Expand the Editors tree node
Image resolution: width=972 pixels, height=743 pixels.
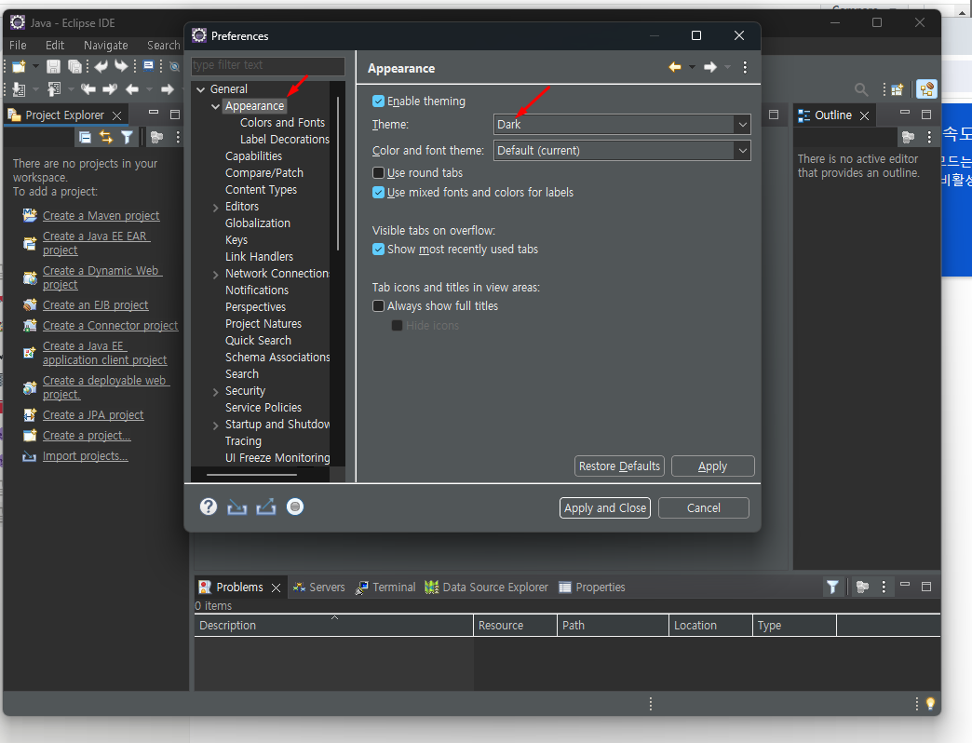215,207
